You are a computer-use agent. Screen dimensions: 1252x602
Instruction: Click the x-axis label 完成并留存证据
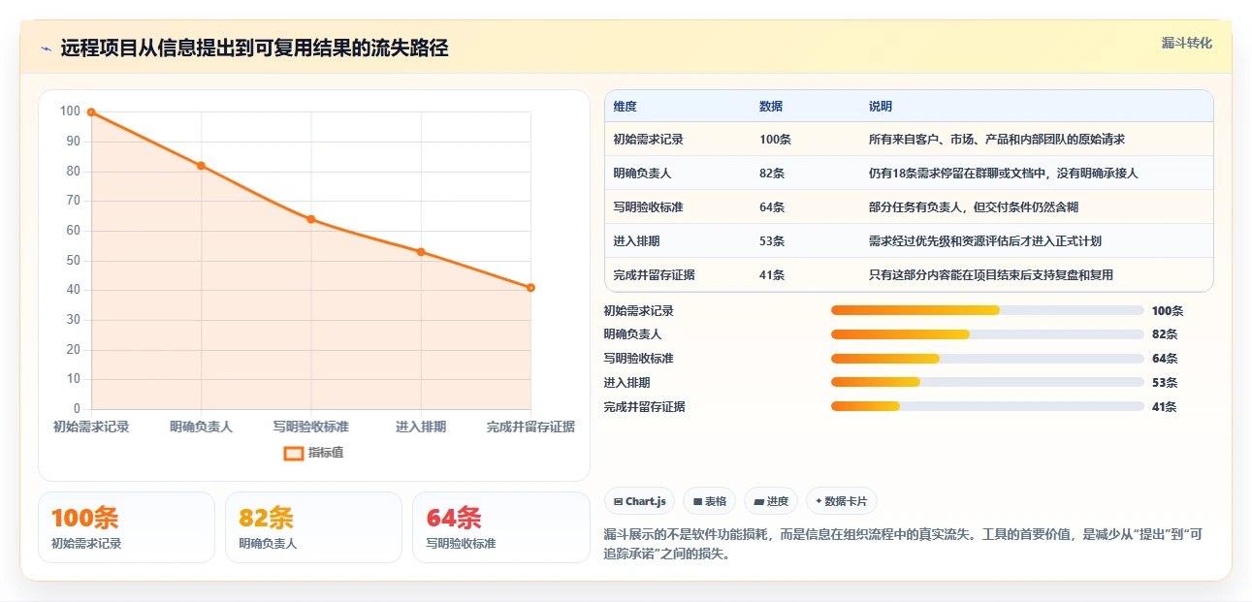pos(530,427)
